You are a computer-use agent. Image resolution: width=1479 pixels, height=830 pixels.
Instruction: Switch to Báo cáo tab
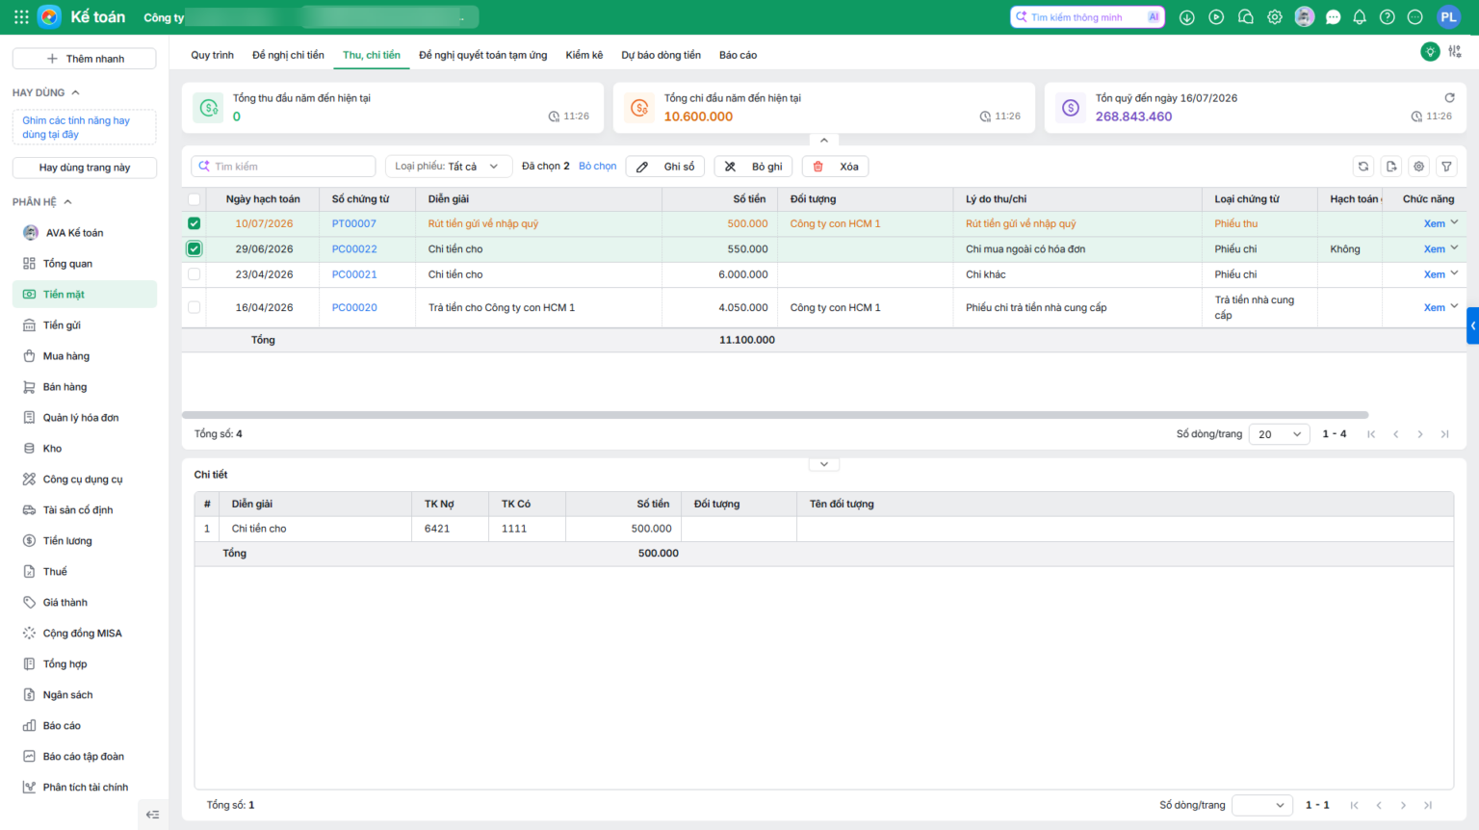coord(738,55)
